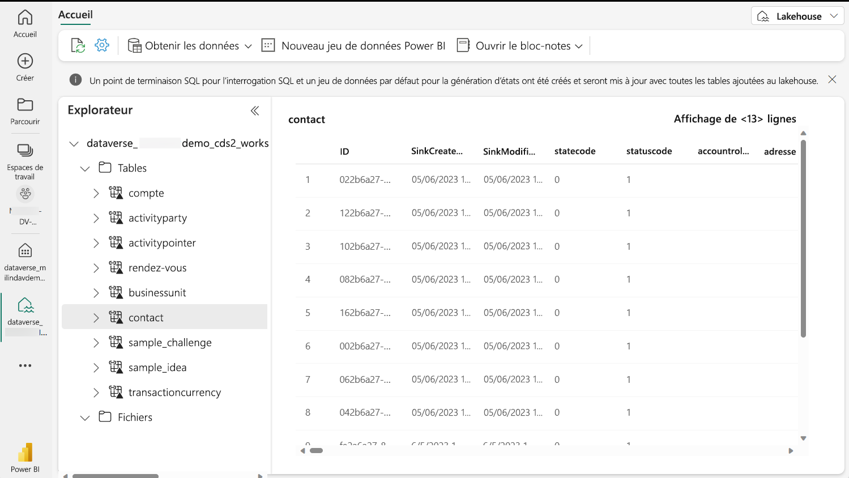The height and width of the screenshot is (478, 849).
Task: Click the compte table icon
Action: (x=116, y=193)
